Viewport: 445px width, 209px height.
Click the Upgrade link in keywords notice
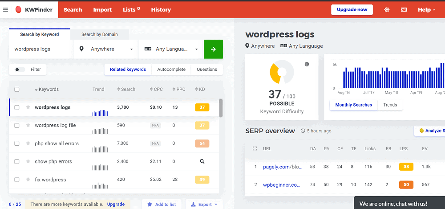point(116,204)
